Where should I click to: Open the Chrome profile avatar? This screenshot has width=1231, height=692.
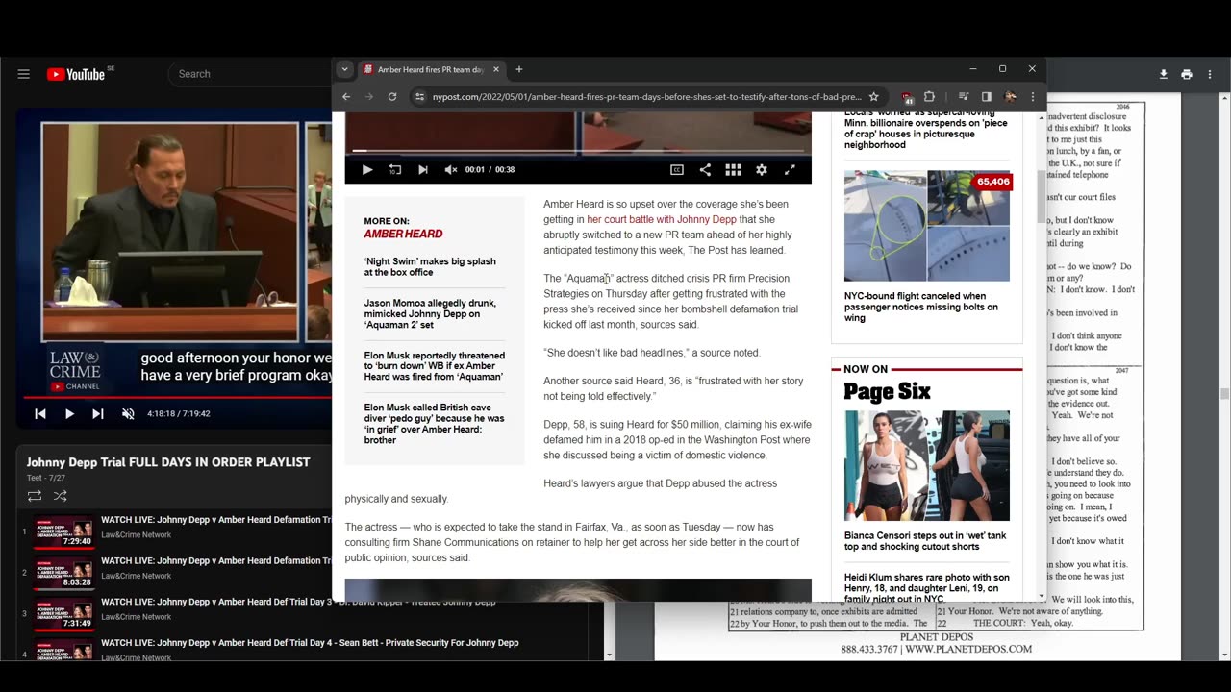1010,96
